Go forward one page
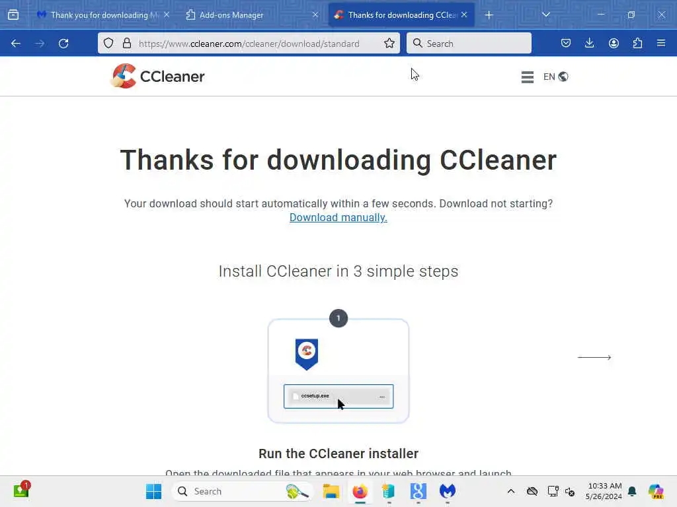Viewport: 677px width, 507px height. coord(40,43)
